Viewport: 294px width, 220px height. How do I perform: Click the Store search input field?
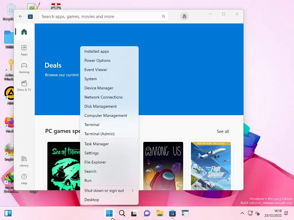[x=103, y=16]
